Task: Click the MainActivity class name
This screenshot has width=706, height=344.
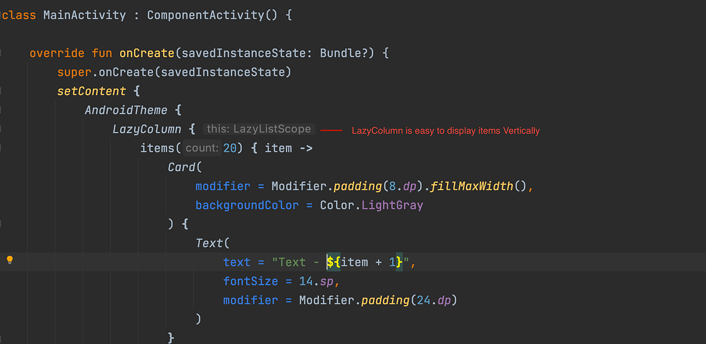Action: pos(85,15)
